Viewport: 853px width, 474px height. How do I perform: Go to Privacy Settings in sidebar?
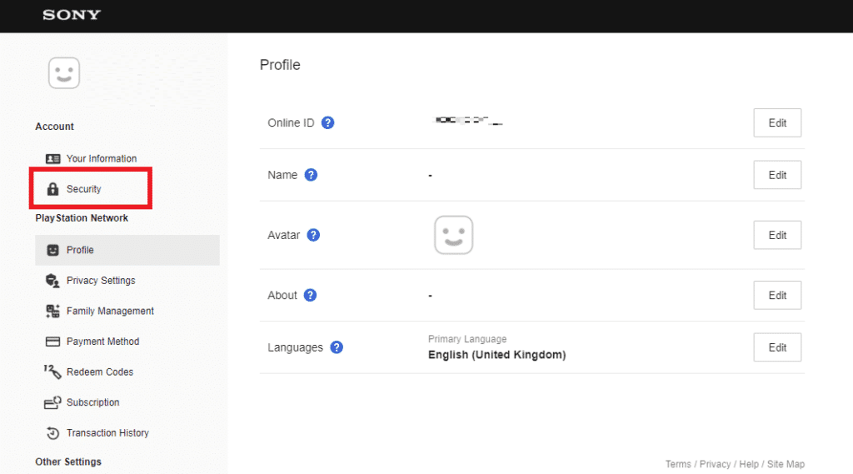pyautogui.click(x=101, y=281)
